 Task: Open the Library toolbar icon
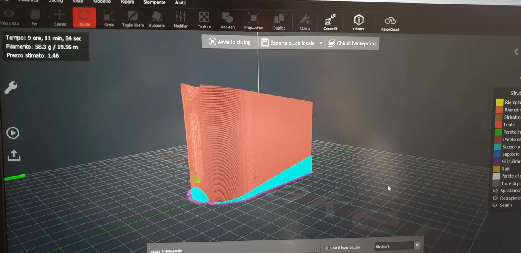coord(359,22)
